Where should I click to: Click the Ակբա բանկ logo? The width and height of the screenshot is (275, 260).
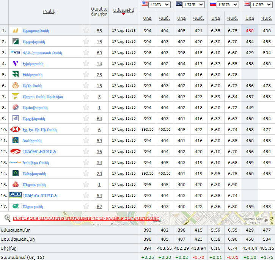(x=16, y=206)
